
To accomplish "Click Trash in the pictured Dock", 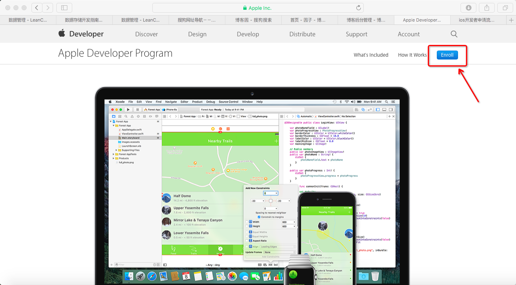I will [376, 276].
